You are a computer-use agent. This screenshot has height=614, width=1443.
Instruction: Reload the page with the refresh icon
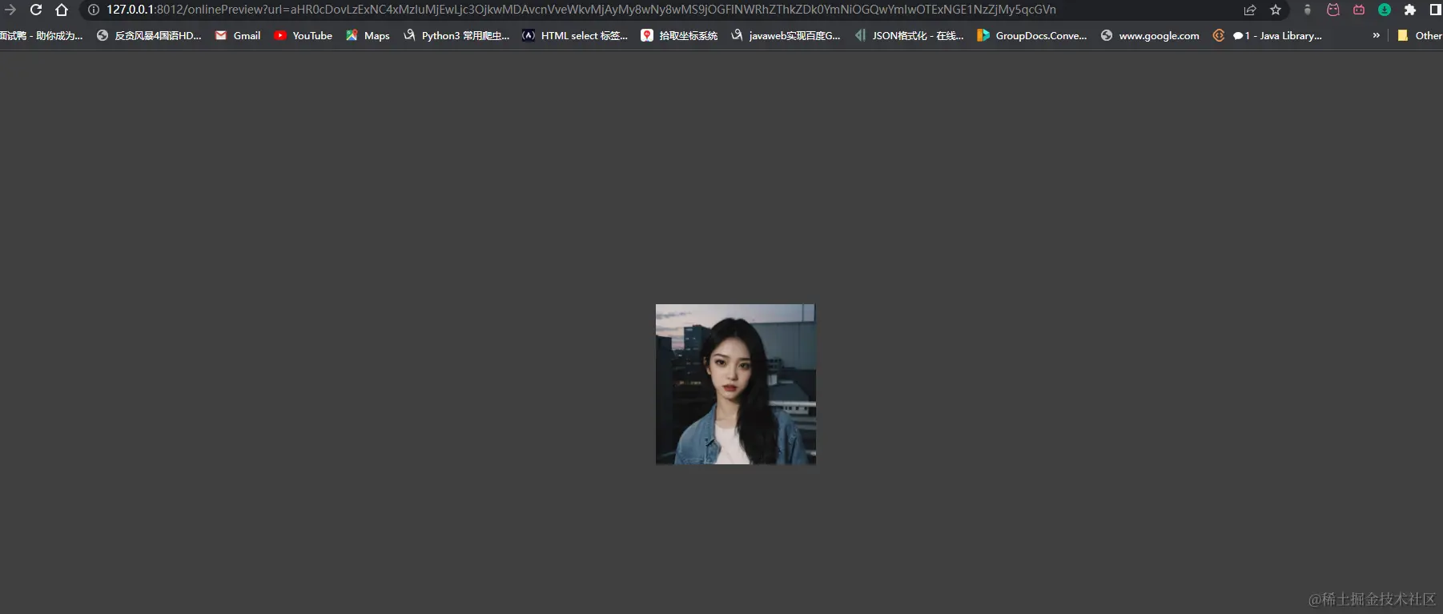tap(36, 10)
